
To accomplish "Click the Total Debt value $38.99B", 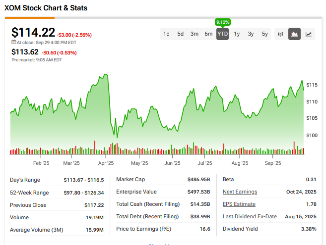I will click(x=200, y=217).
